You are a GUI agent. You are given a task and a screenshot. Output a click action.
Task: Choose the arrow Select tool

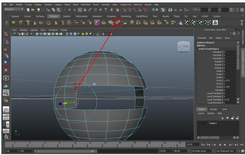click(x=6, y=34)
